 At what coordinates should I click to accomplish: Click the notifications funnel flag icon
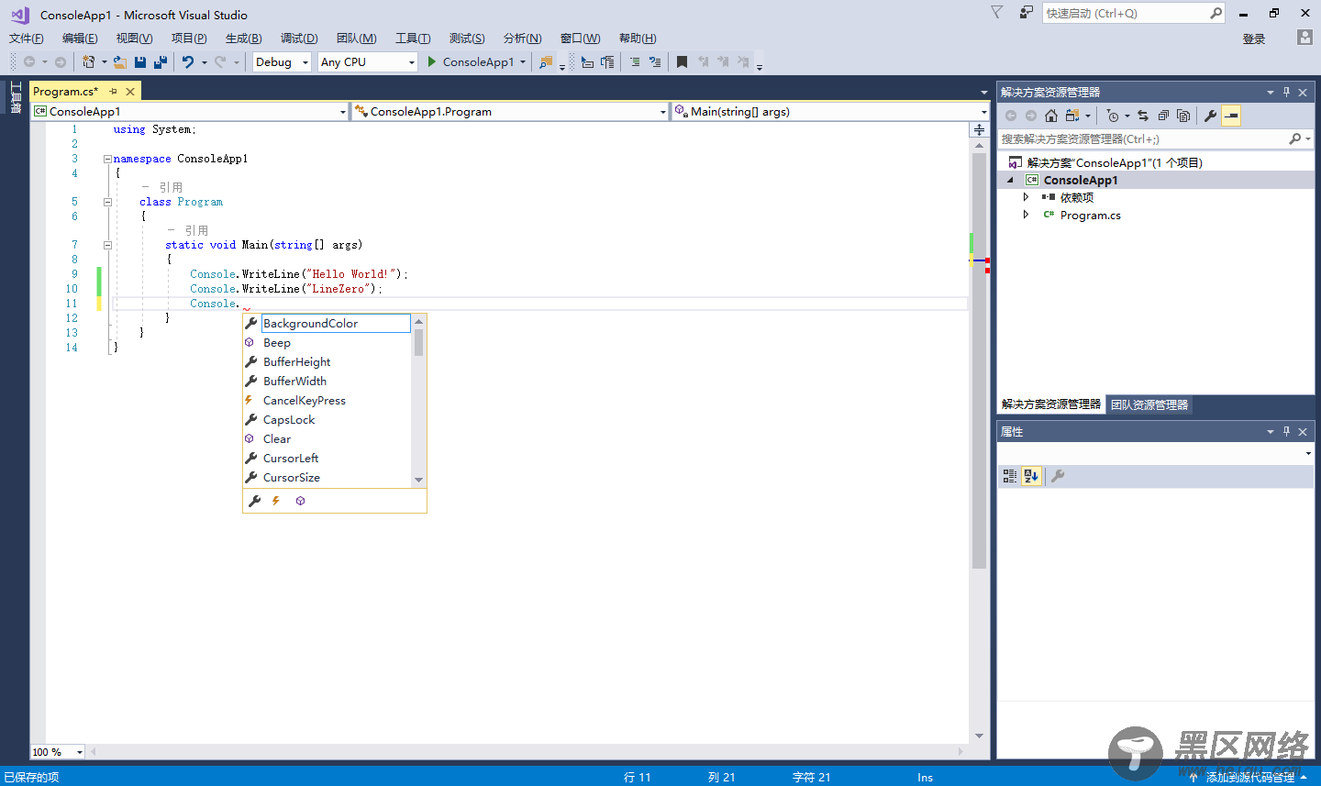[997, 13]
